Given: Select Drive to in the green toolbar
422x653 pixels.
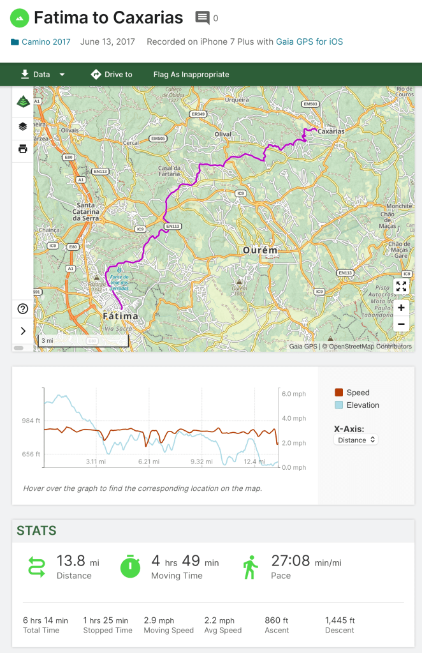Looking at the screenshot, I should click(112, 75).
